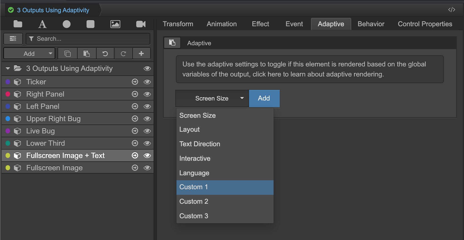Viewport: 464px width, 240px height.
Task: Open the Screen Size dropdown
Action: pos(212,99)
